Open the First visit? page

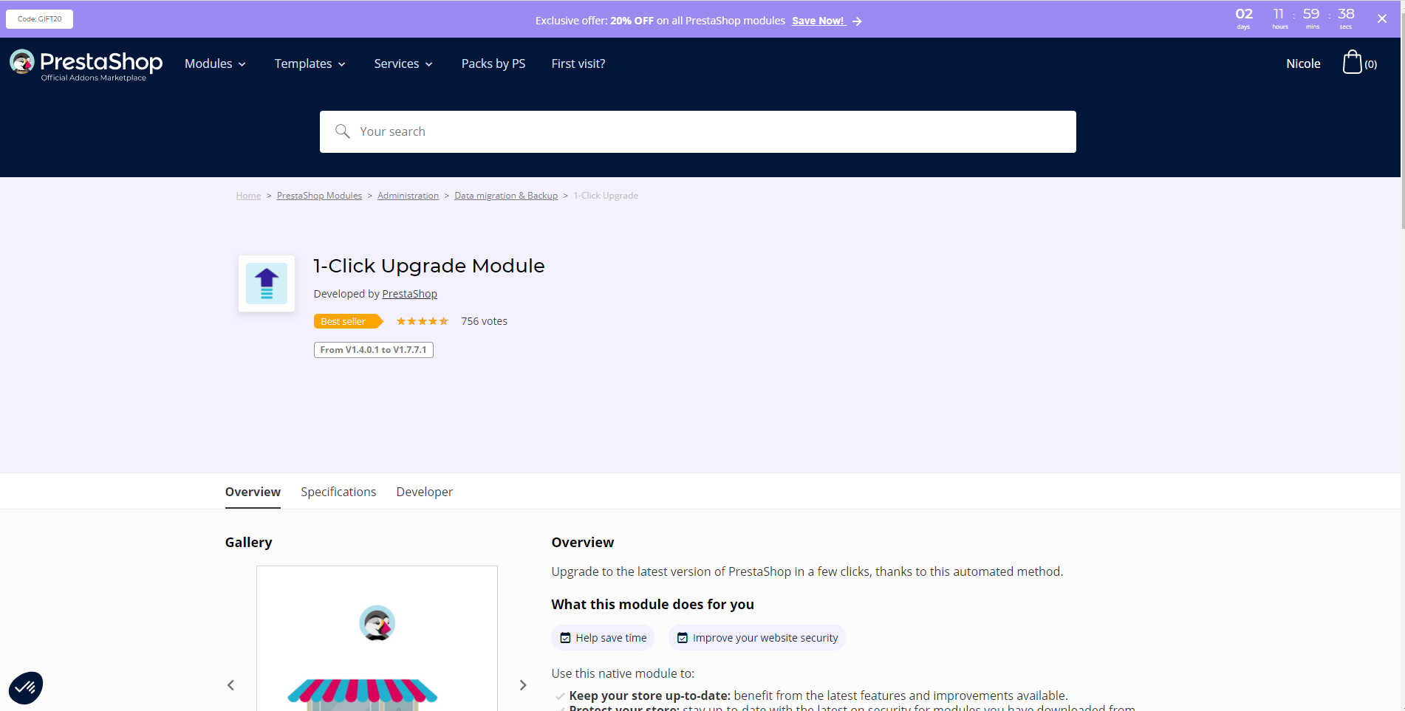click(x=578, y=63)
